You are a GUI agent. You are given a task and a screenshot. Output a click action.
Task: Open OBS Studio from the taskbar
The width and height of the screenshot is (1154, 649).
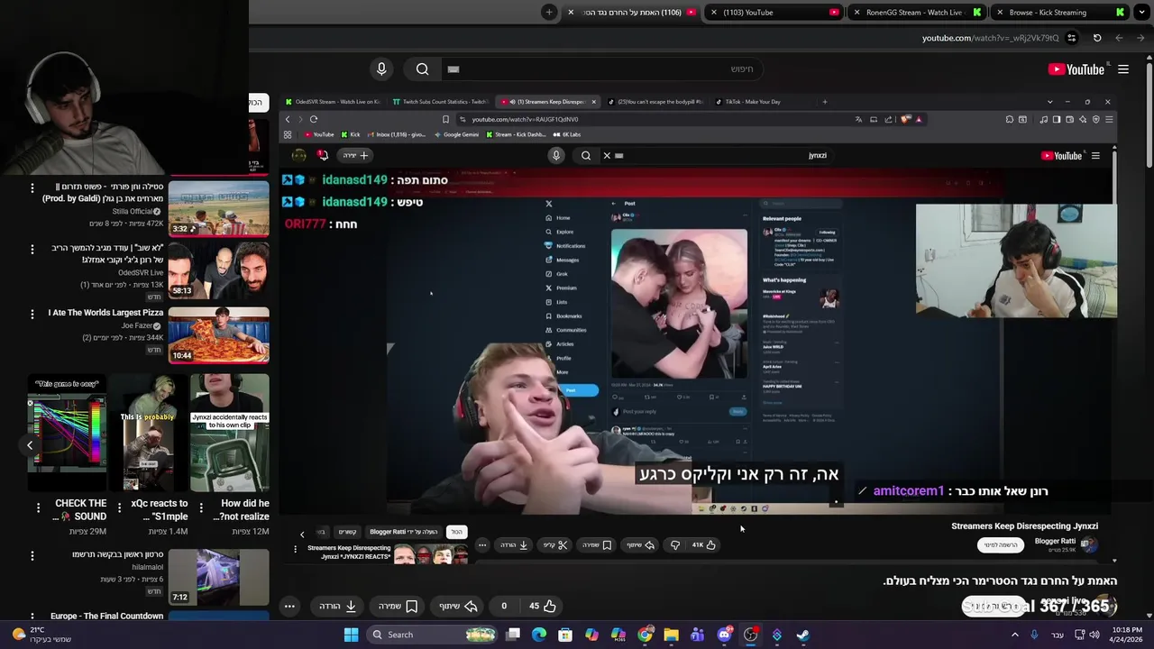[x=750, y=635]
